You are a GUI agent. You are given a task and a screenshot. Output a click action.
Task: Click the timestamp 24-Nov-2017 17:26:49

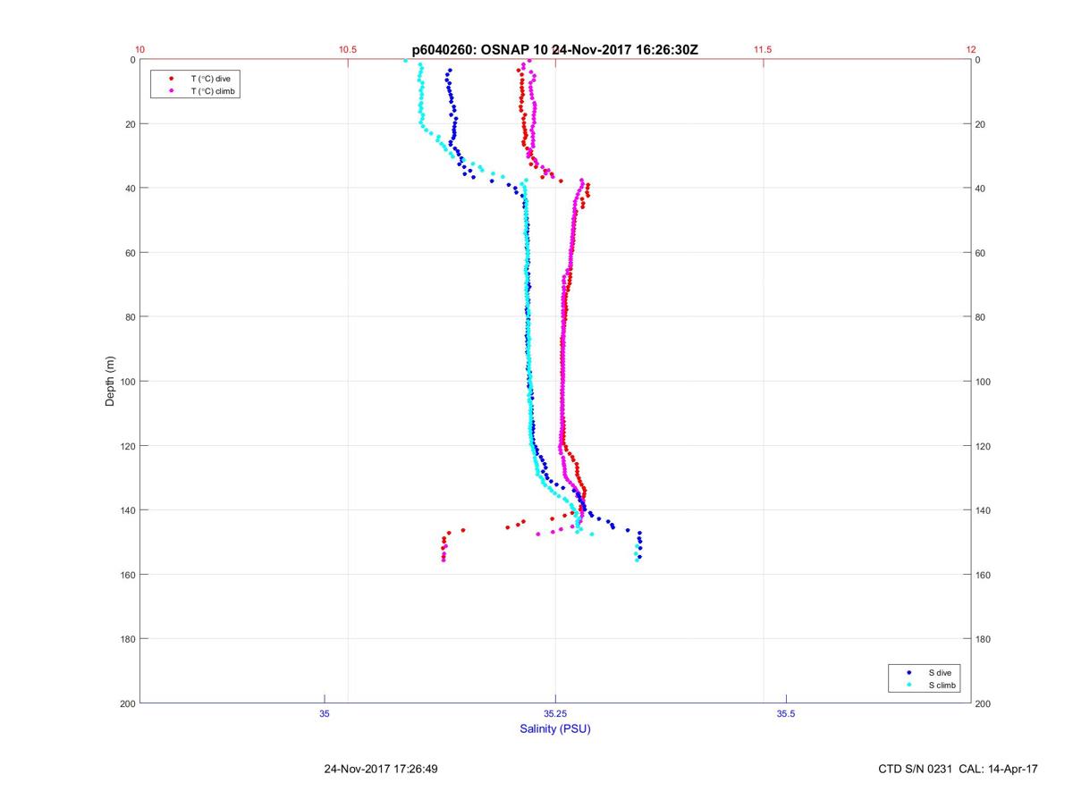381,769
